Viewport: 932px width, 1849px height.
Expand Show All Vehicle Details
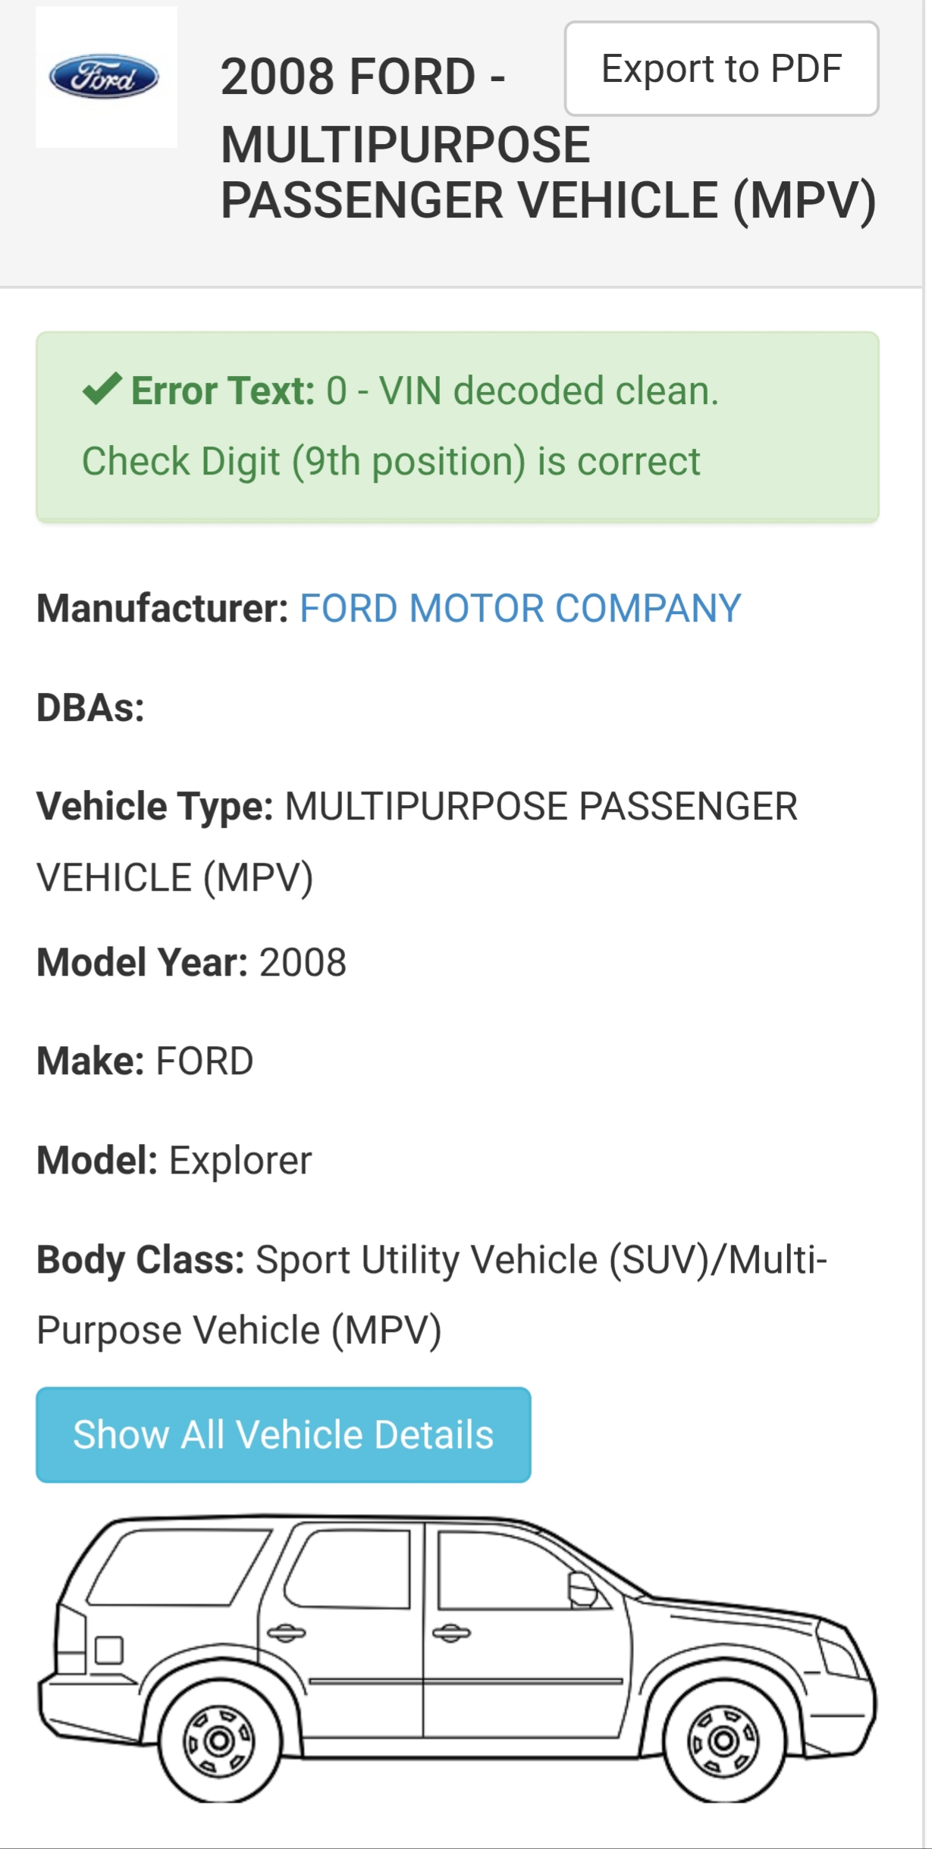point(283,1434)
